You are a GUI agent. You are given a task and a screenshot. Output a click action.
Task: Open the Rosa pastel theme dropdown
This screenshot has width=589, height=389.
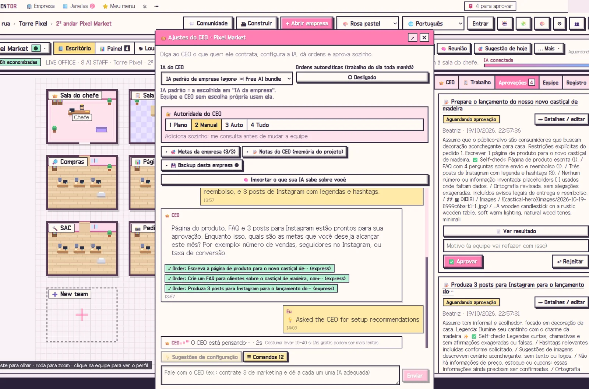[x=367, y=24]
